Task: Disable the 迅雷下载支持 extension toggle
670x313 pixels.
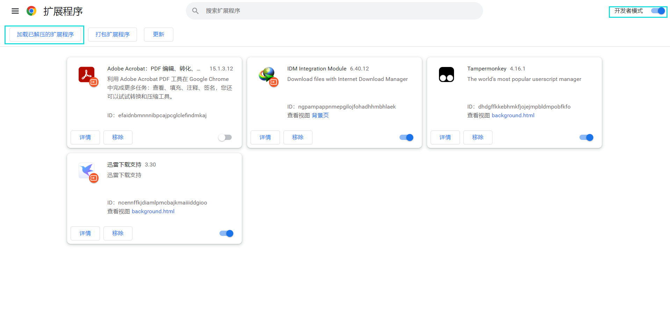Action: coord(226,233)
